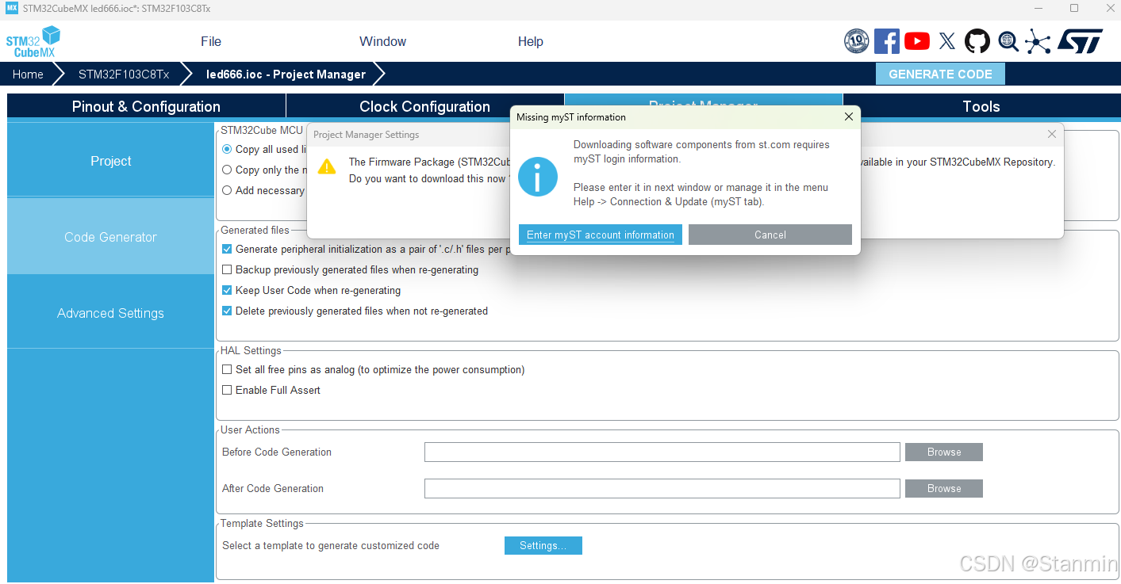Image resolution: width=1121 pixels, height=584 pixels.
Task: Open the Window menu
Action: (382, 41)
